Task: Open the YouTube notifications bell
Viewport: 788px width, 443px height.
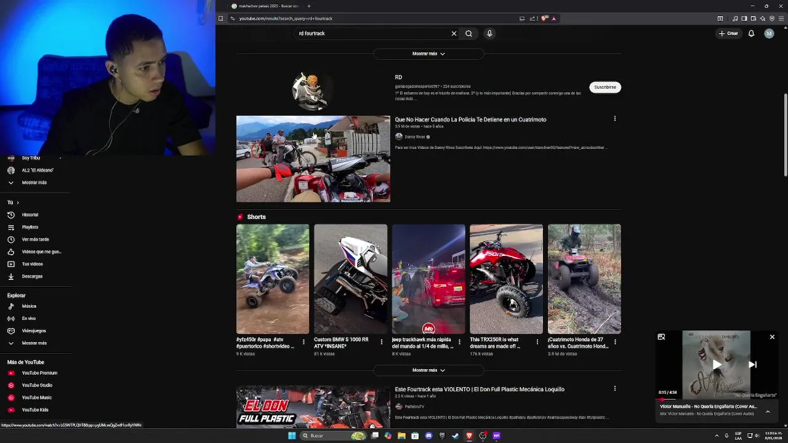Action: click(x=751, y=34)
